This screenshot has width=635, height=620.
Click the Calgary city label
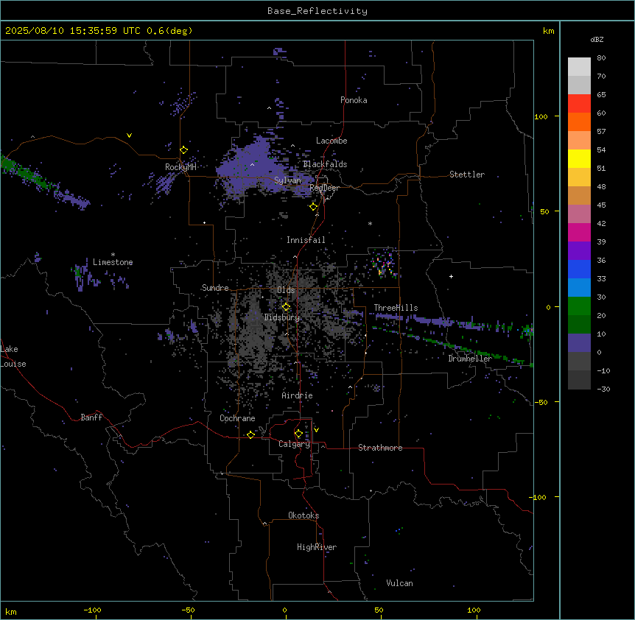(x=295, y=444)
